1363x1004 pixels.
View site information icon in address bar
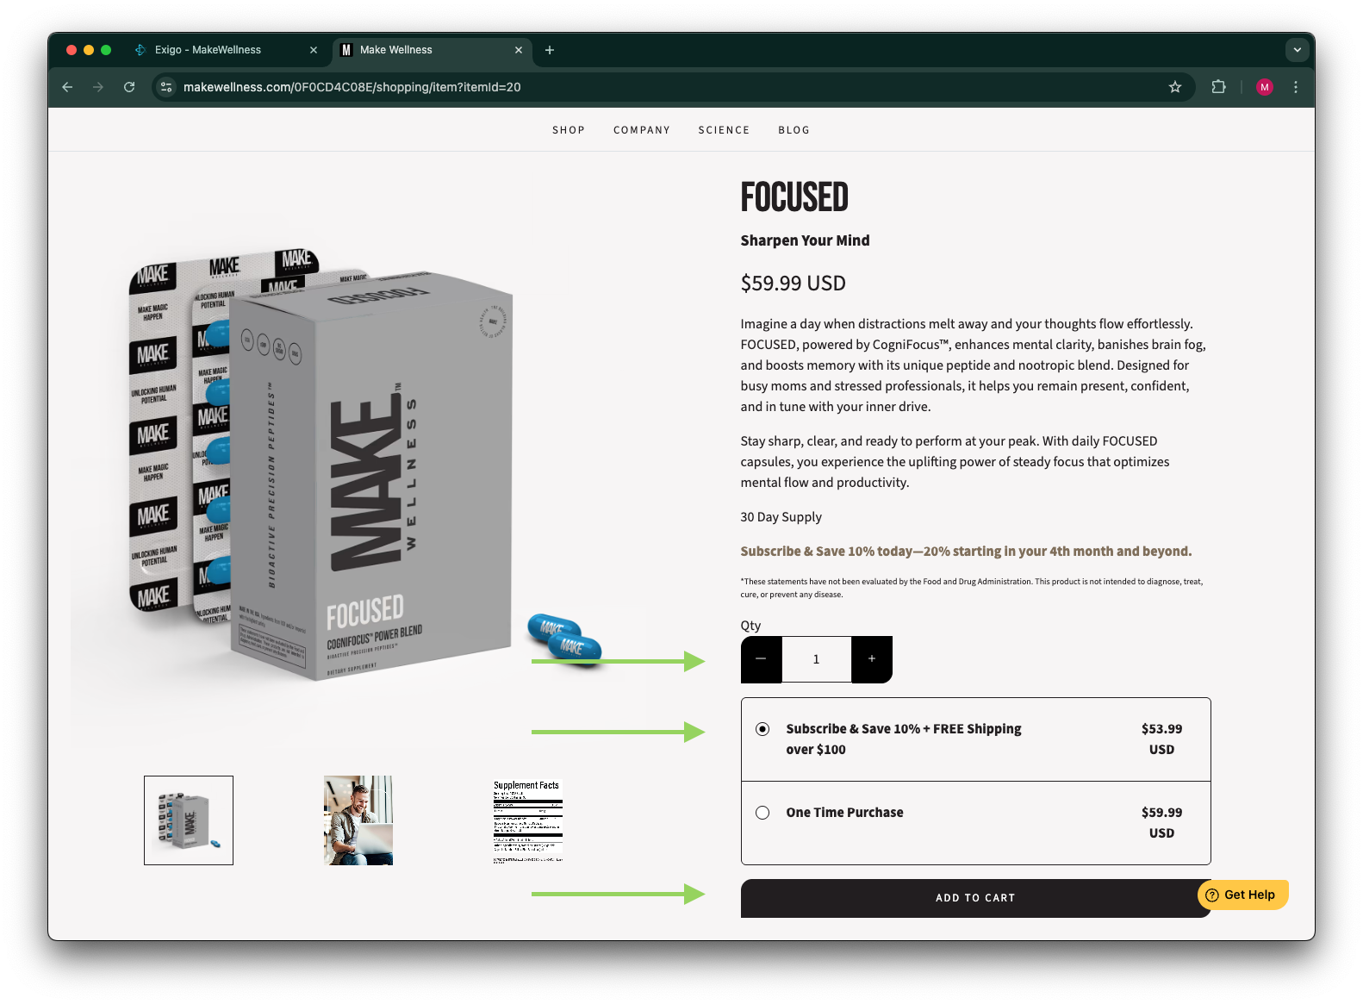pos(167,87)
